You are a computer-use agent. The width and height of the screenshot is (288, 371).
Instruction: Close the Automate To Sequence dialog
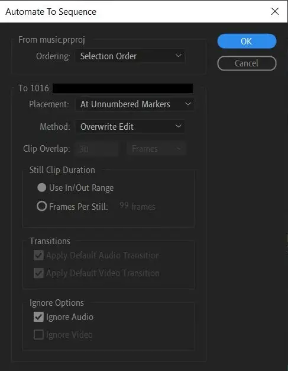coord(275,11)
